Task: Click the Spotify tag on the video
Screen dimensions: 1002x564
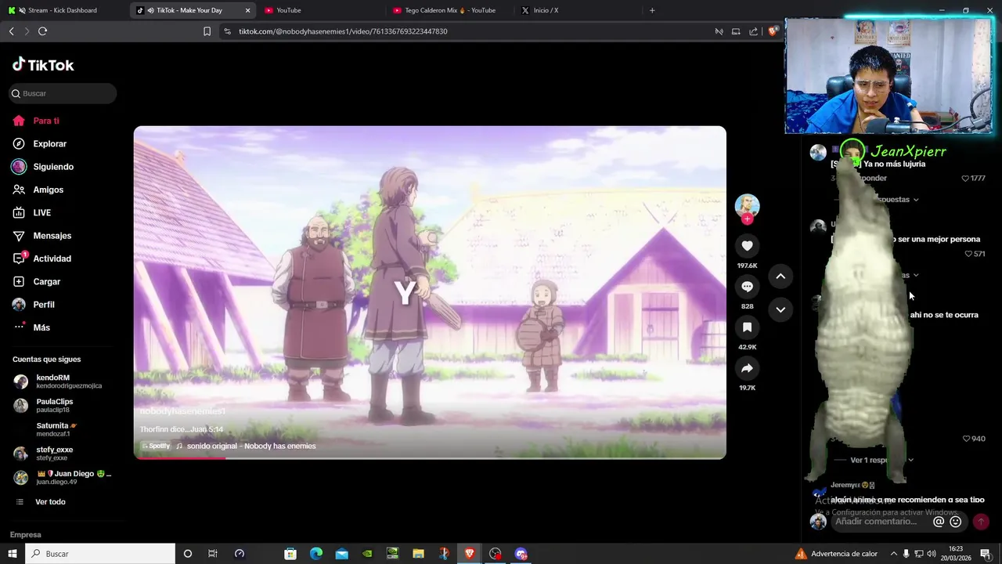Action: [156, 446]
